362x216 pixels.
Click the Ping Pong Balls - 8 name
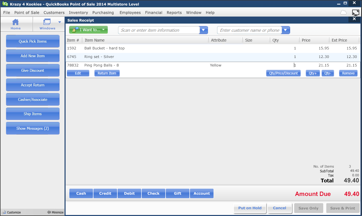(x=101, y=65)
